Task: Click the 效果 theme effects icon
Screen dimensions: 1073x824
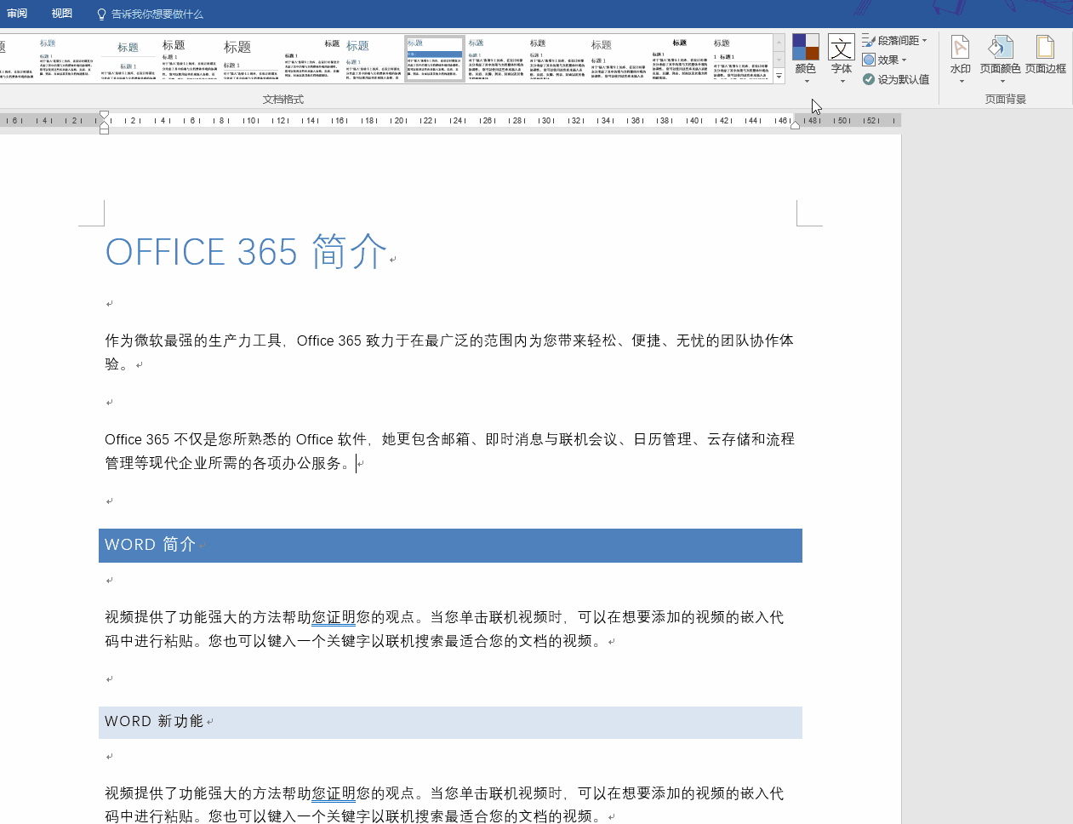Action: click(x=869, y=60)
